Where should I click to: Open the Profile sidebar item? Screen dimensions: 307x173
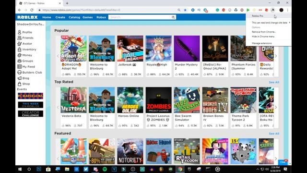click(24, 32)
